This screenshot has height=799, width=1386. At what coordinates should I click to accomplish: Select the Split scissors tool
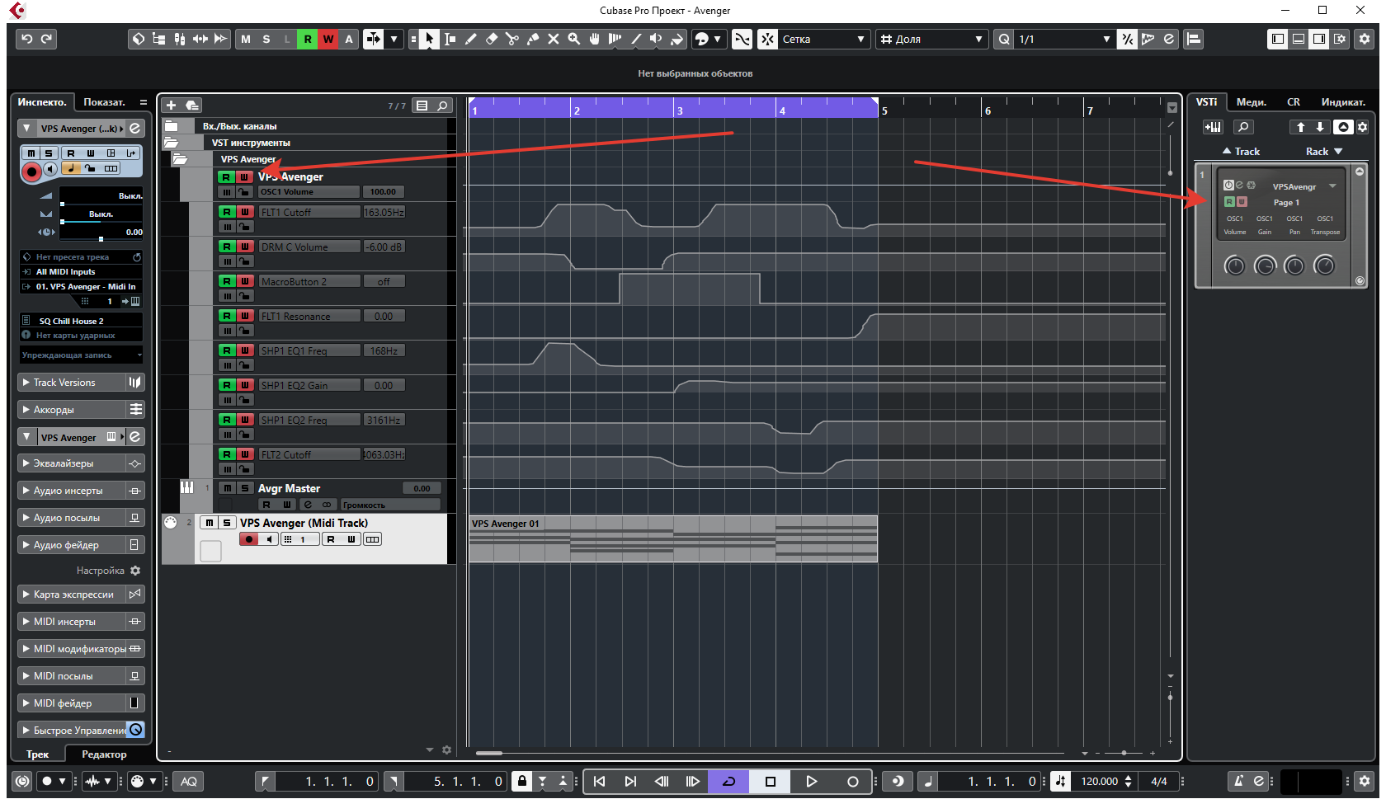511,39
